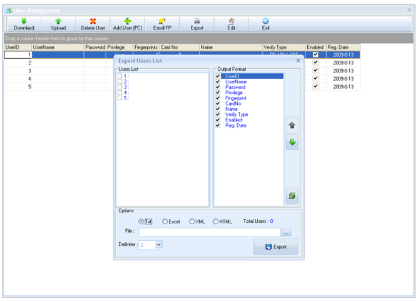
Task: Select Privilege text in Output Format list
Action: pos(234,93)
